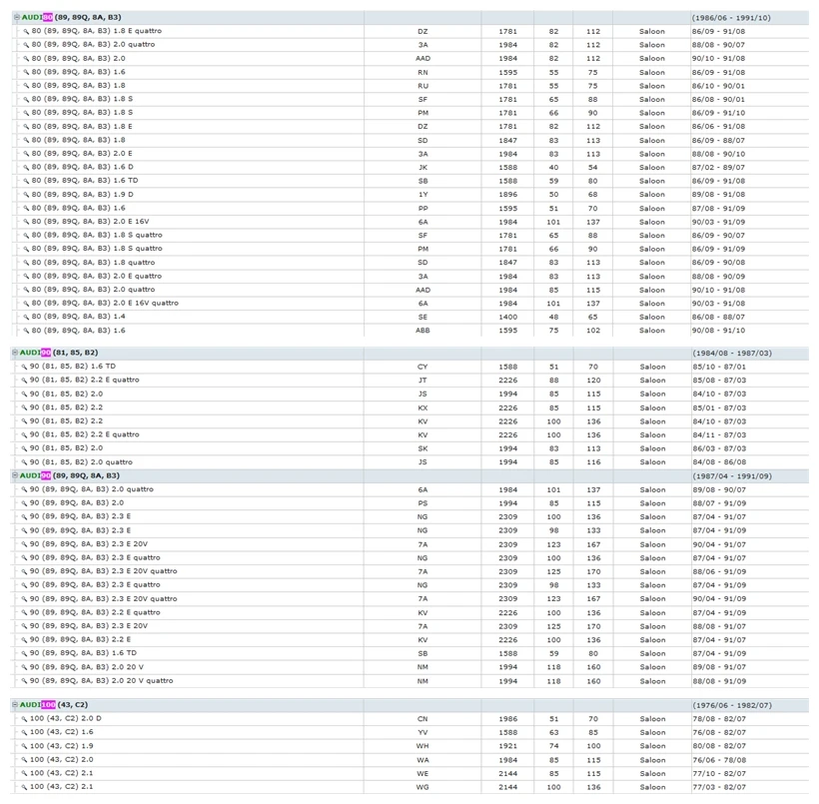The image size is (819, 804).
Task: Open the AUDI 90 (89, 89Q, 8A, B3) header link
Action: coord(70,475)
